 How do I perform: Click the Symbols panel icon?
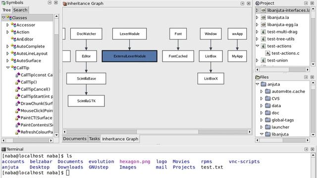click(x=3, y=3)
